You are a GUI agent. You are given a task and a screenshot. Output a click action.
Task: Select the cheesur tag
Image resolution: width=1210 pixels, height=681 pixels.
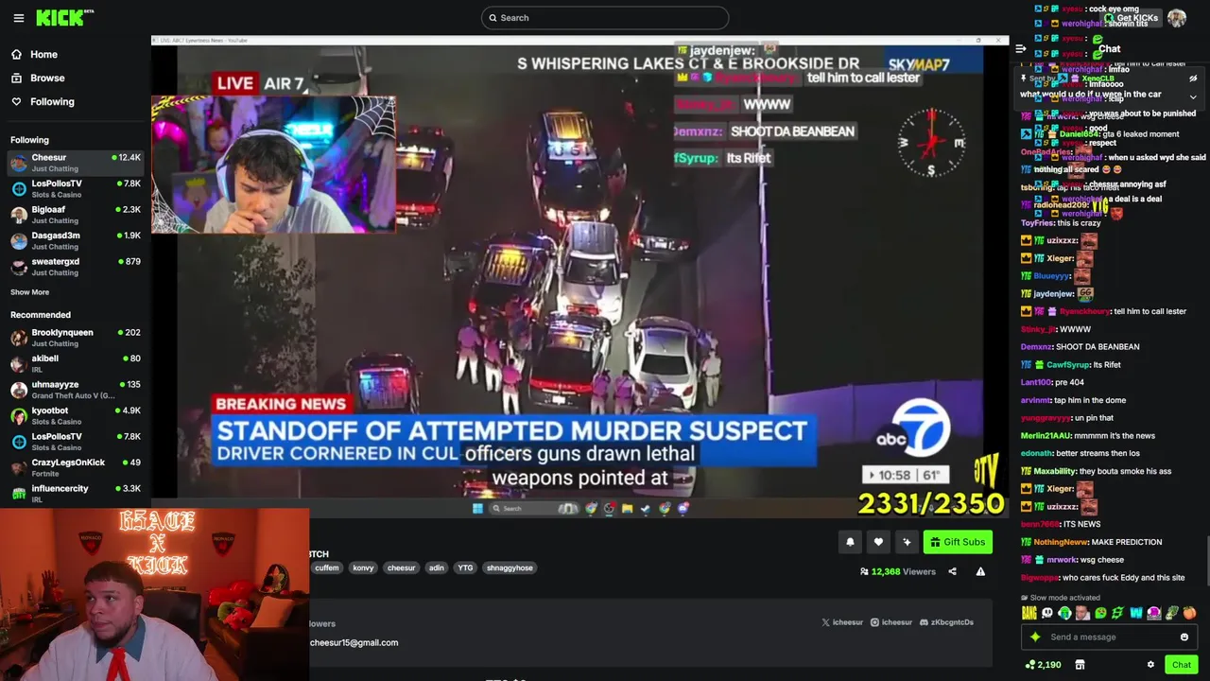point(401,567)
